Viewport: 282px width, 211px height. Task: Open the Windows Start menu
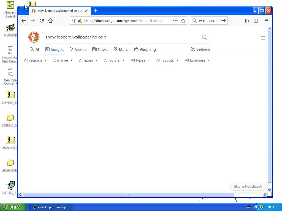click(x=13, y=207)
